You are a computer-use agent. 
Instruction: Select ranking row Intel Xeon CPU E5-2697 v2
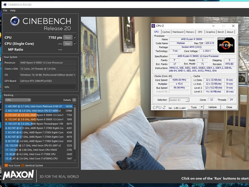(39, 145)
